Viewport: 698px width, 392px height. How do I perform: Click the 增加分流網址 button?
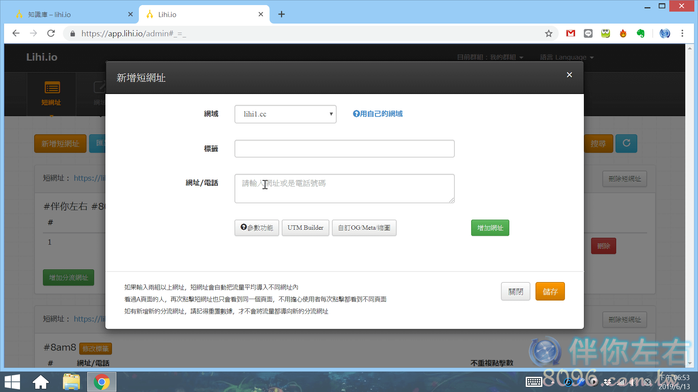[68, 278]
